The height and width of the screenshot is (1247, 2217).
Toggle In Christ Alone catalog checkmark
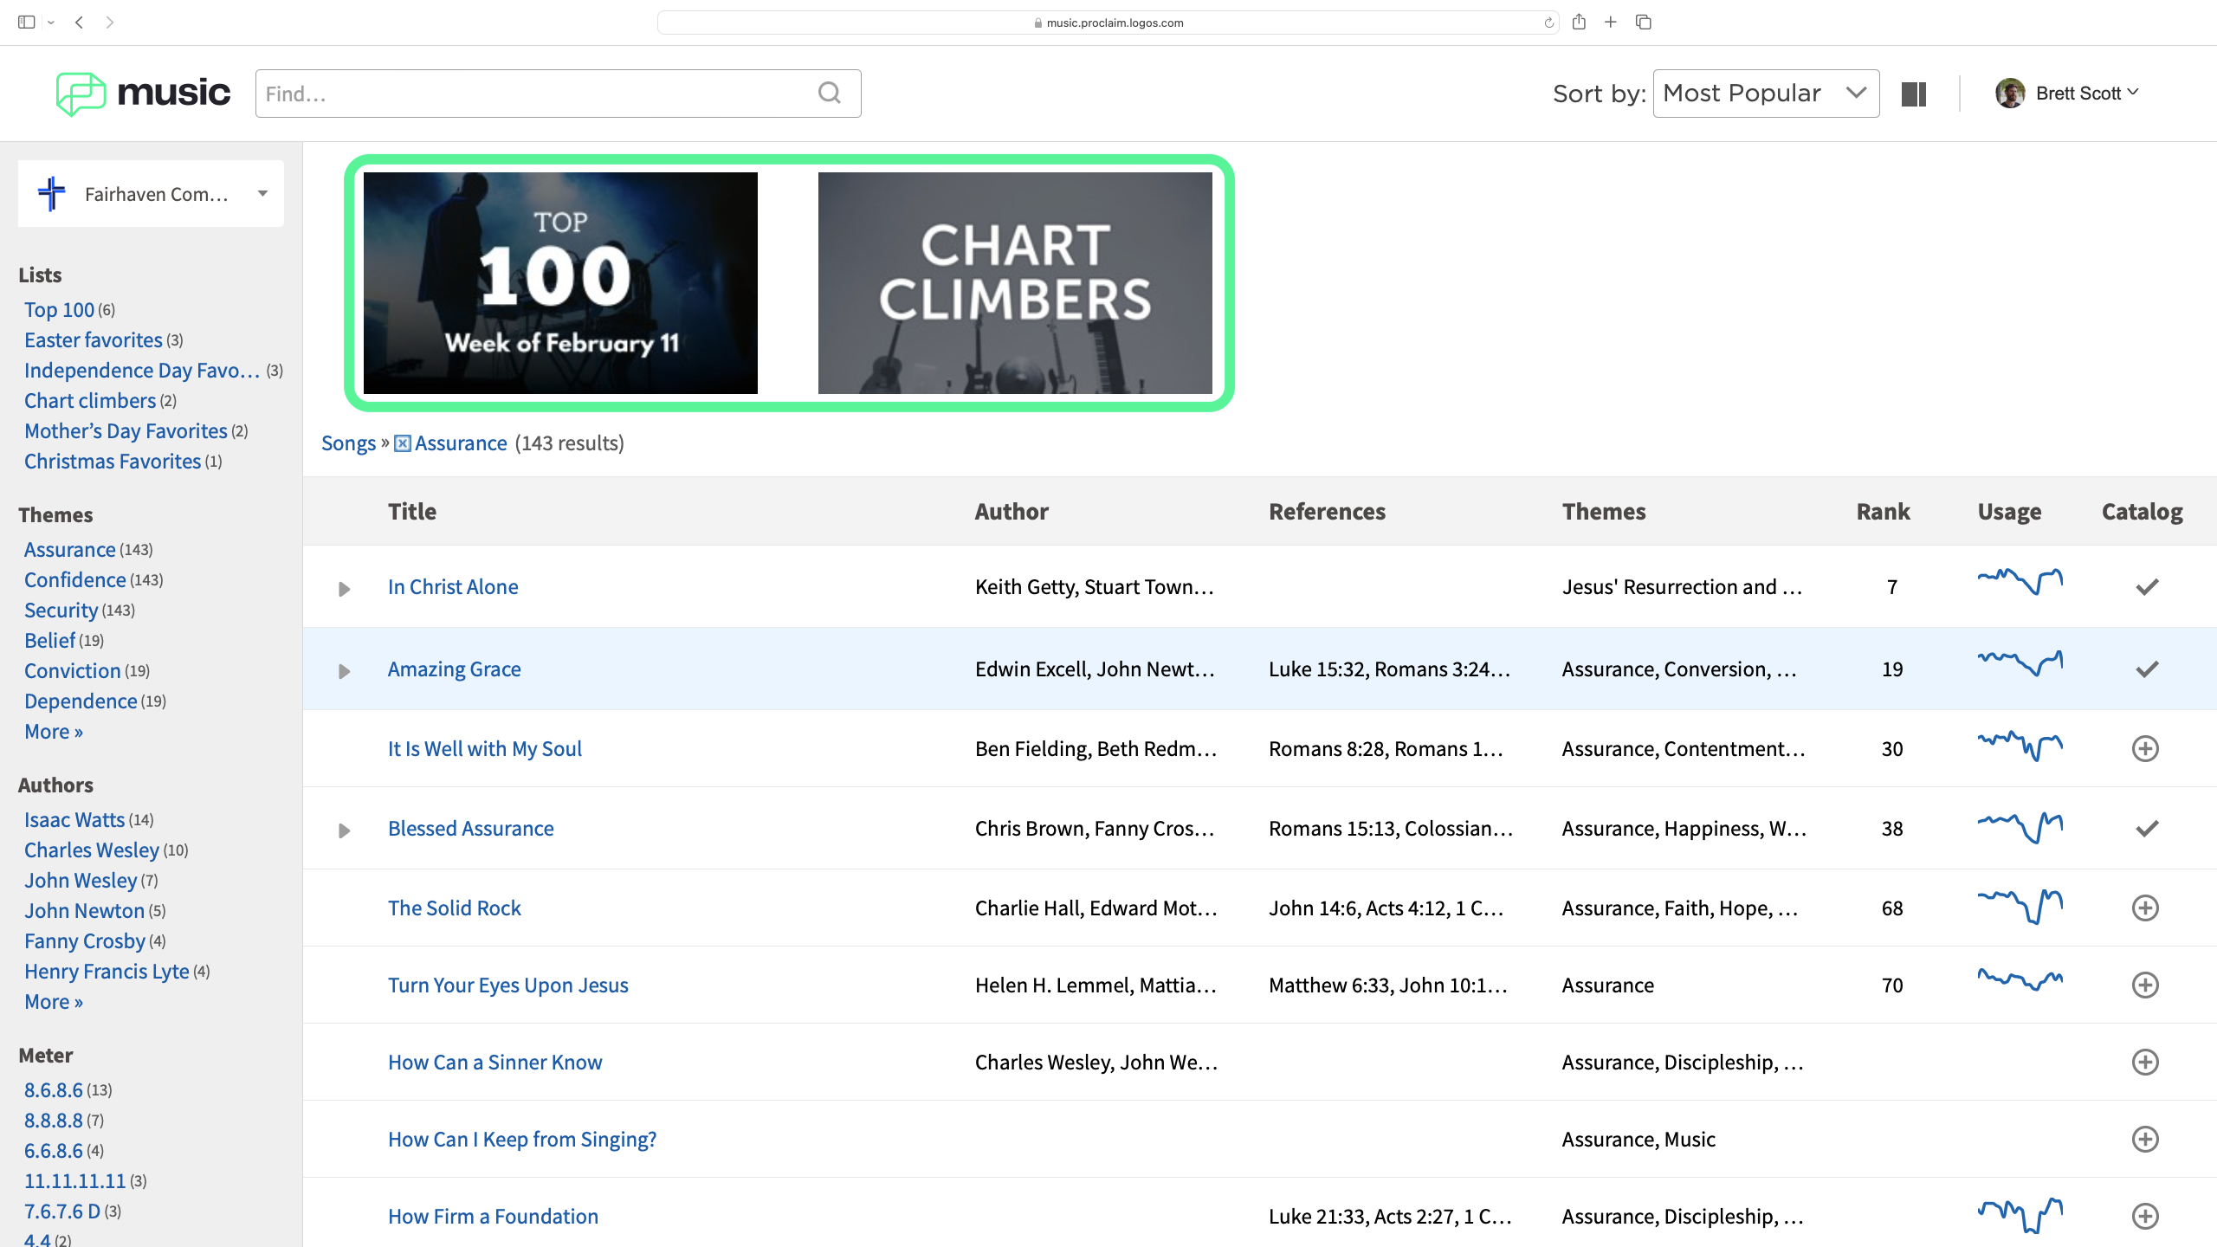(x=2146, y=587)
